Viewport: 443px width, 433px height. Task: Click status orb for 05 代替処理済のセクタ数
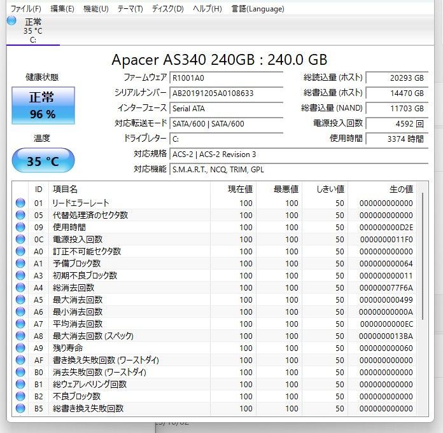[x=20, y=215]
